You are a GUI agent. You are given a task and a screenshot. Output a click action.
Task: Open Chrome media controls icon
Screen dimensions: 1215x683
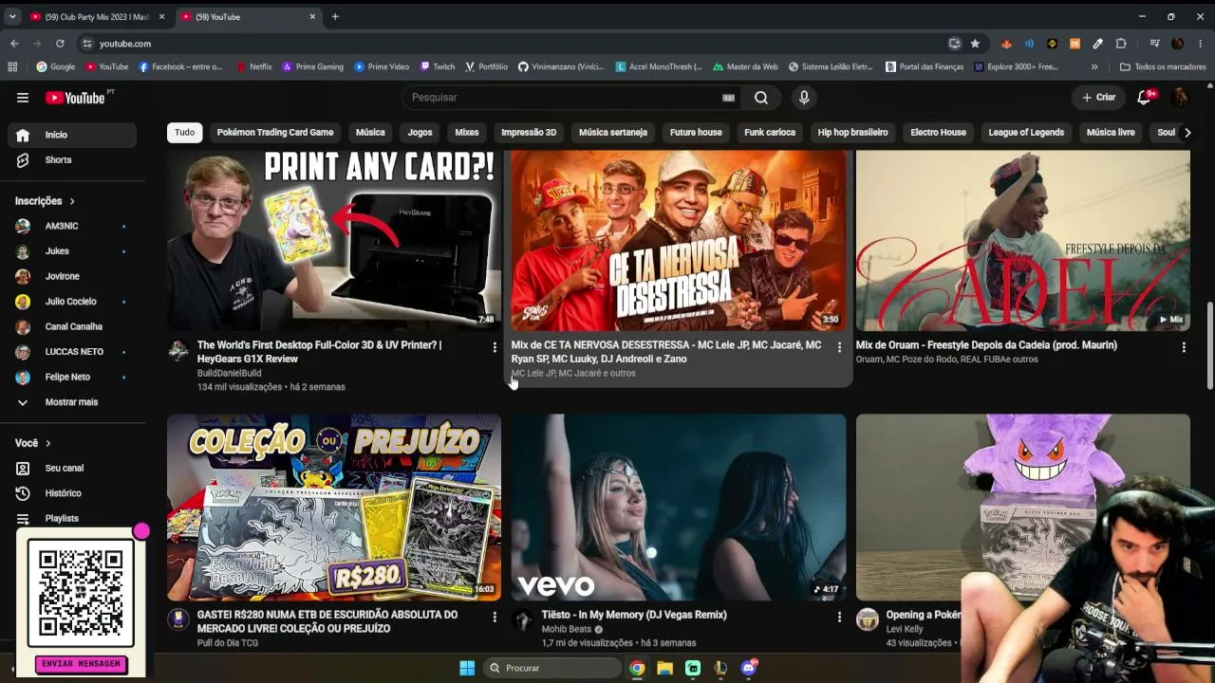1154,44
